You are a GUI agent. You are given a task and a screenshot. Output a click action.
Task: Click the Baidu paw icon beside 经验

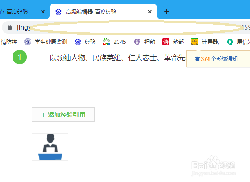[x=78, y=42]
